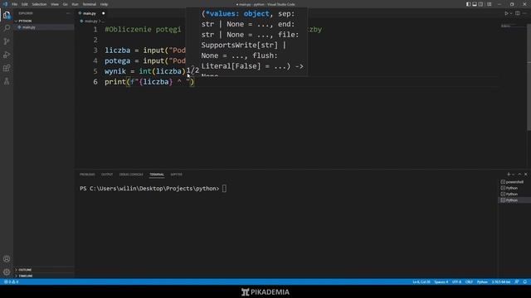The image size is (531, 298).
Task: Open the Run or Debug dropdown arrow
Action: point(511,13)
